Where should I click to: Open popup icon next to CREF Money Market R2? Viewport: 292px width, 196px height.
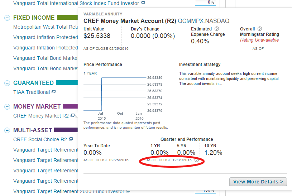click(x=73, y=115)
